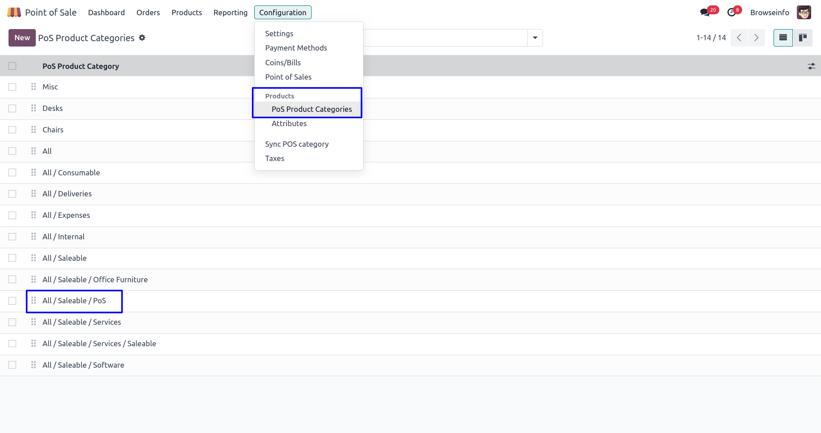Viewport: 821px width, 433px height.
Task: Click the user avatar picture
Action: 804,13
